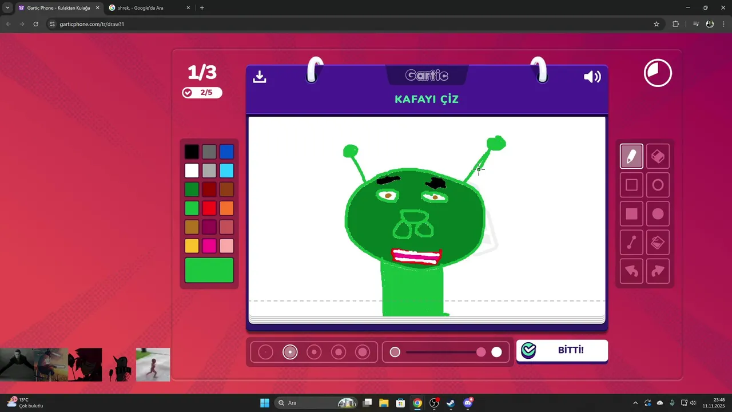Open the 23:48 clock and calendar

tap(714, 403)
